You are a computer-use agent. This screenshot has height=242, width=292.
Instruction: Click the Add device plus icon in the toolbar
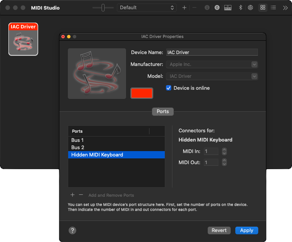pyautogui.click(x=184, y=8)
